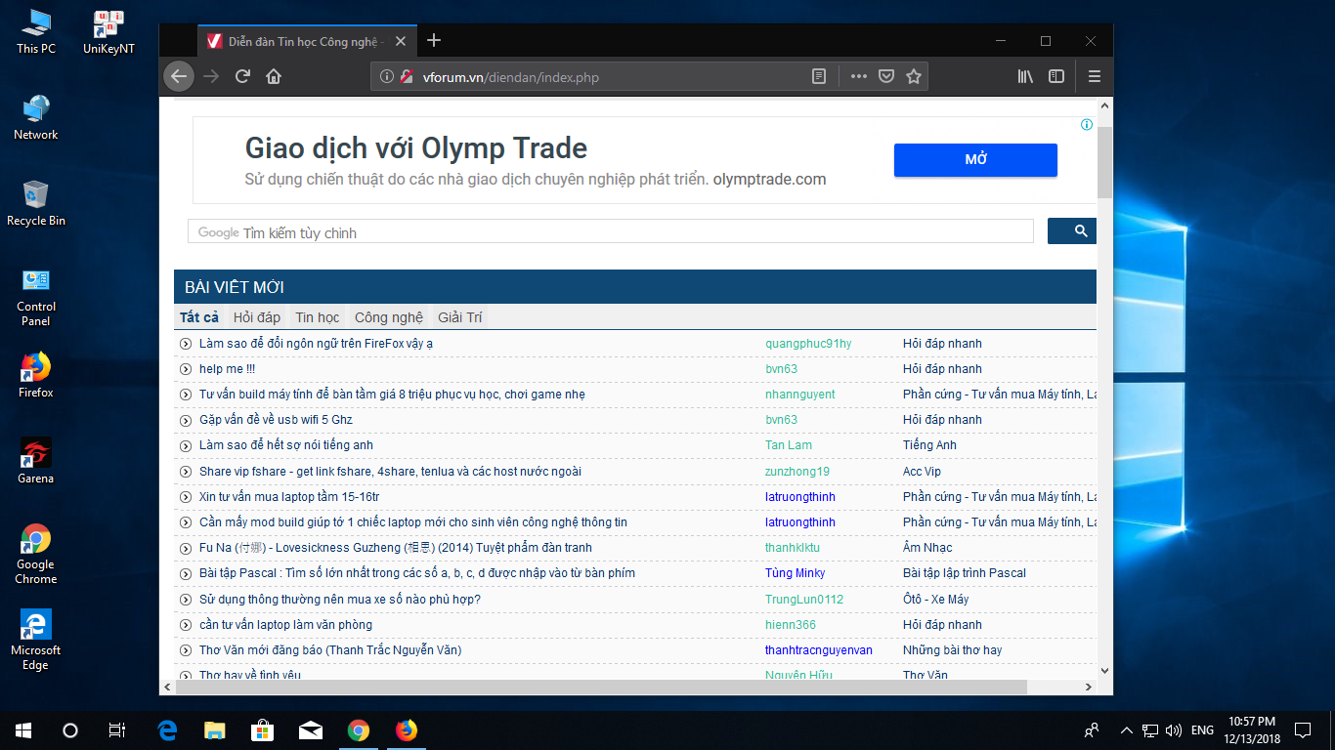Open Network desktop icon
Viewport: 1335px width, 750px height.
(x=36, y=118)
